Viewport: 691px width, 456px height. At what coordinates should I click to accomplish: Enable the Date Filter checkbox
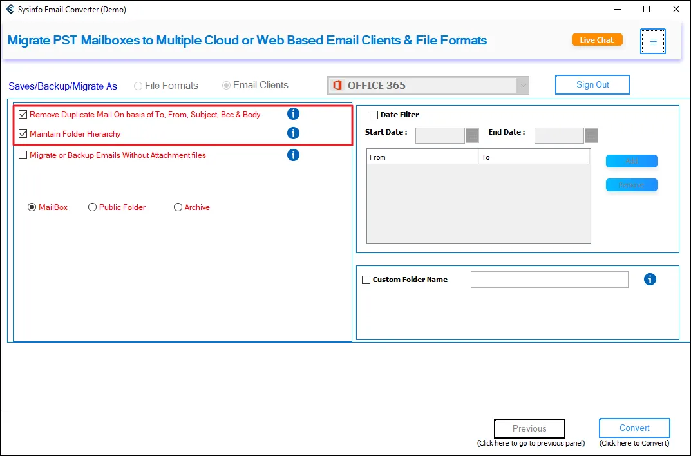[374, 115]
